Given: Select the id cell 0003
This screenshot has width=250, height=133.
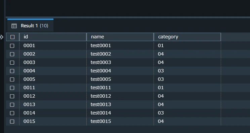Looking at the screenshot, I should pyautogui.click(x=53, y=62).
